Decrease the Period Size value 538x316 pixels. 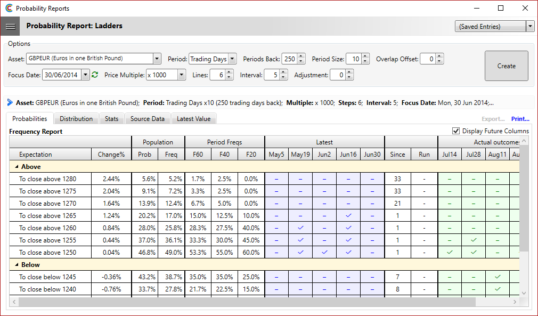pyautogui.click(x=365, y=62)
